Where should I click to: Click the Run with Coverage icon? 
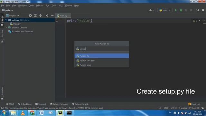pos(186,10)
